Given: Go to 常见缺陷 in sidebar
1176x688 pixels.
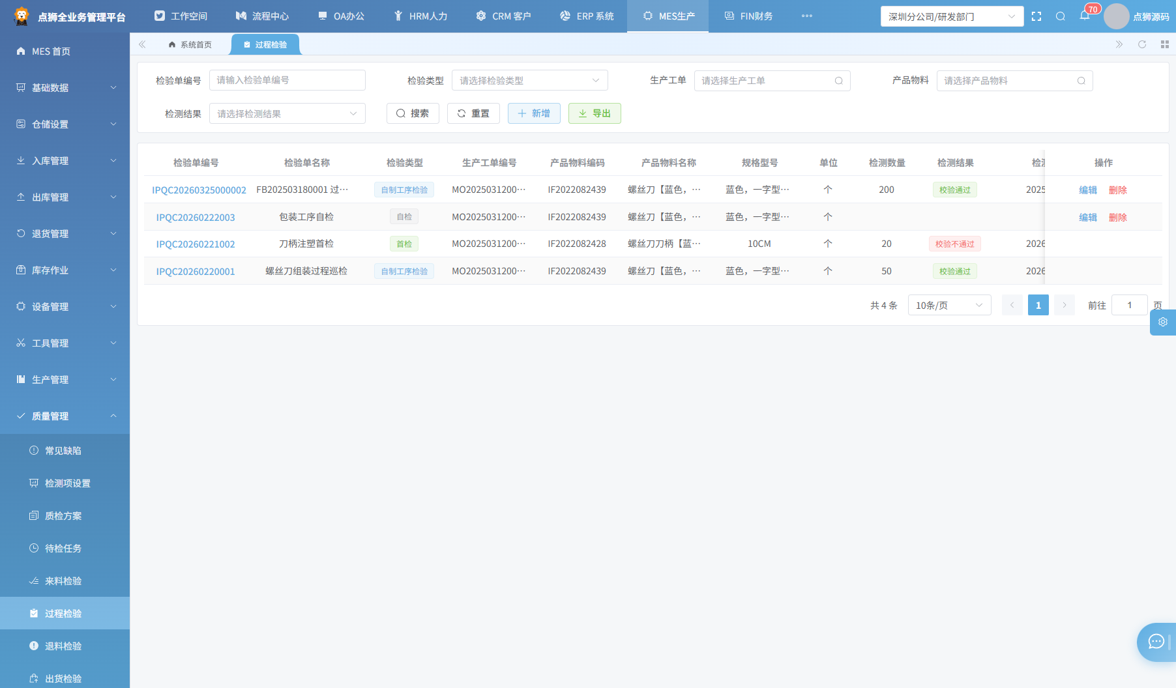Looking at the screenshot, I should click(x=65, y=450).
